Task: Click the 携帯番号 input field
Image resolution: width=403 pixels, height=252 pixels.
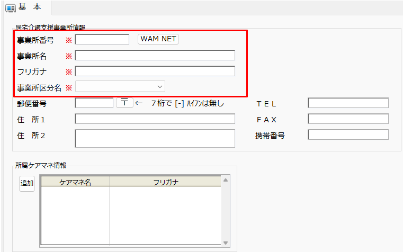Action: 348,135
